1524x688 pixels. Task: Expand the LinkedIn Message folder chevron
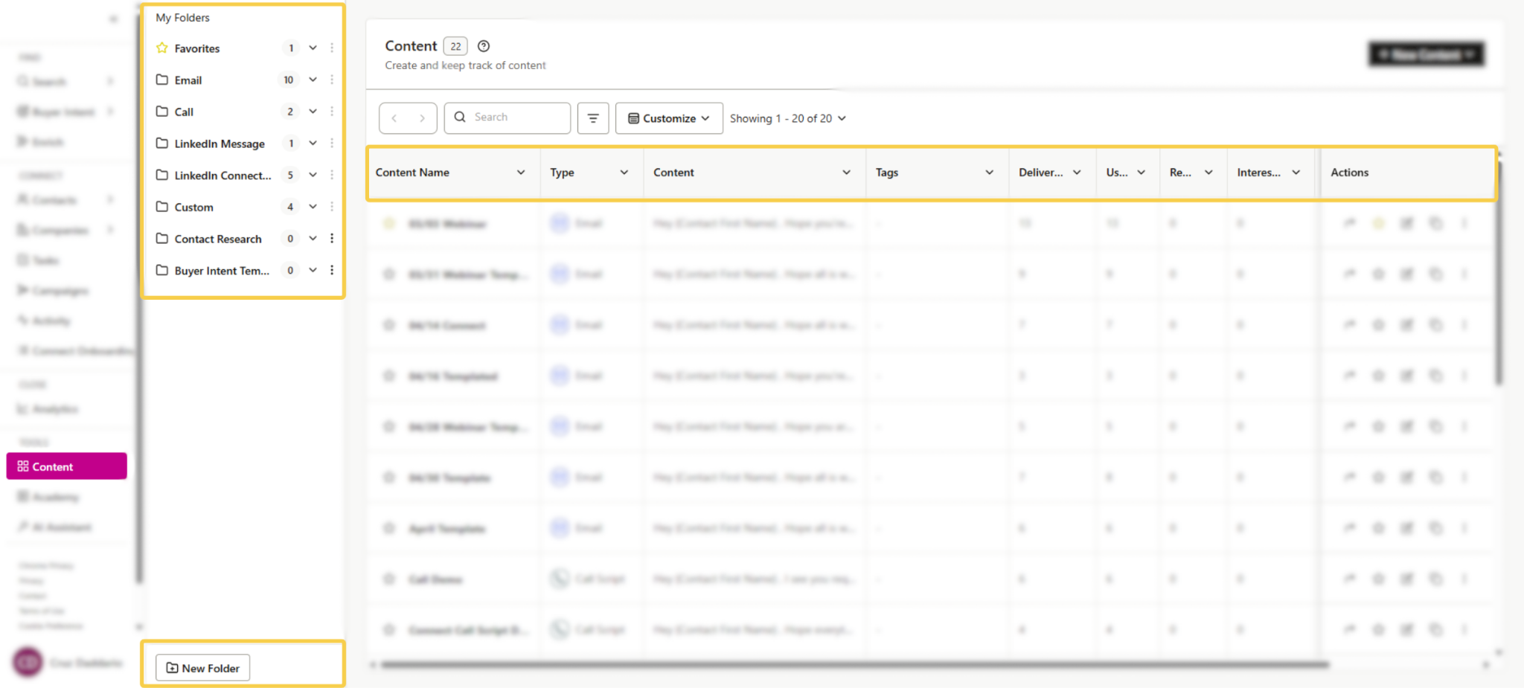point(313,144)
